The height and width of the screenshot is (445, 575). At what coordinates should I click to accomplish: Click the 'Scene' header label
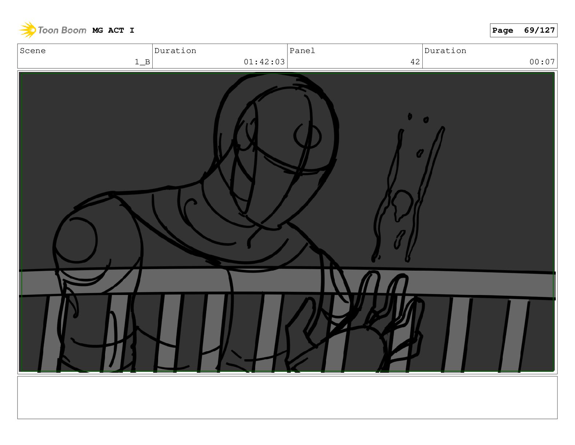[33, 51]
